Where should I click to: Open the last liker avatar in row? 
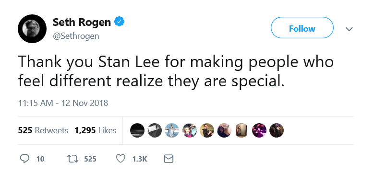pyautogui.click(x=277, y=130)
